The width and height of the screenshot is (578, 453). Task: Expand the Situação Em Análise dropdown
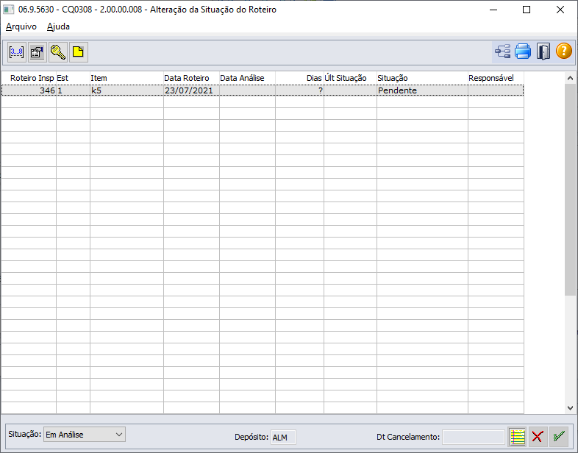pyautogui.click(x=85, y=435)
